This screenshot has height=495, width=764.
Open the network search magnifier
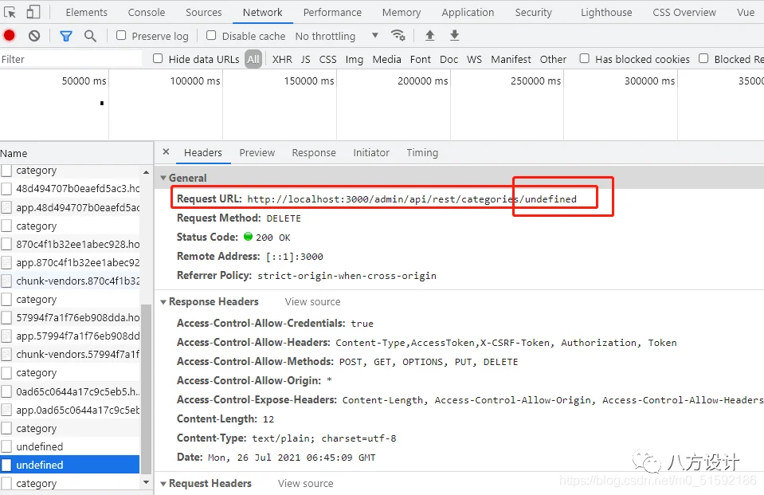90,36
